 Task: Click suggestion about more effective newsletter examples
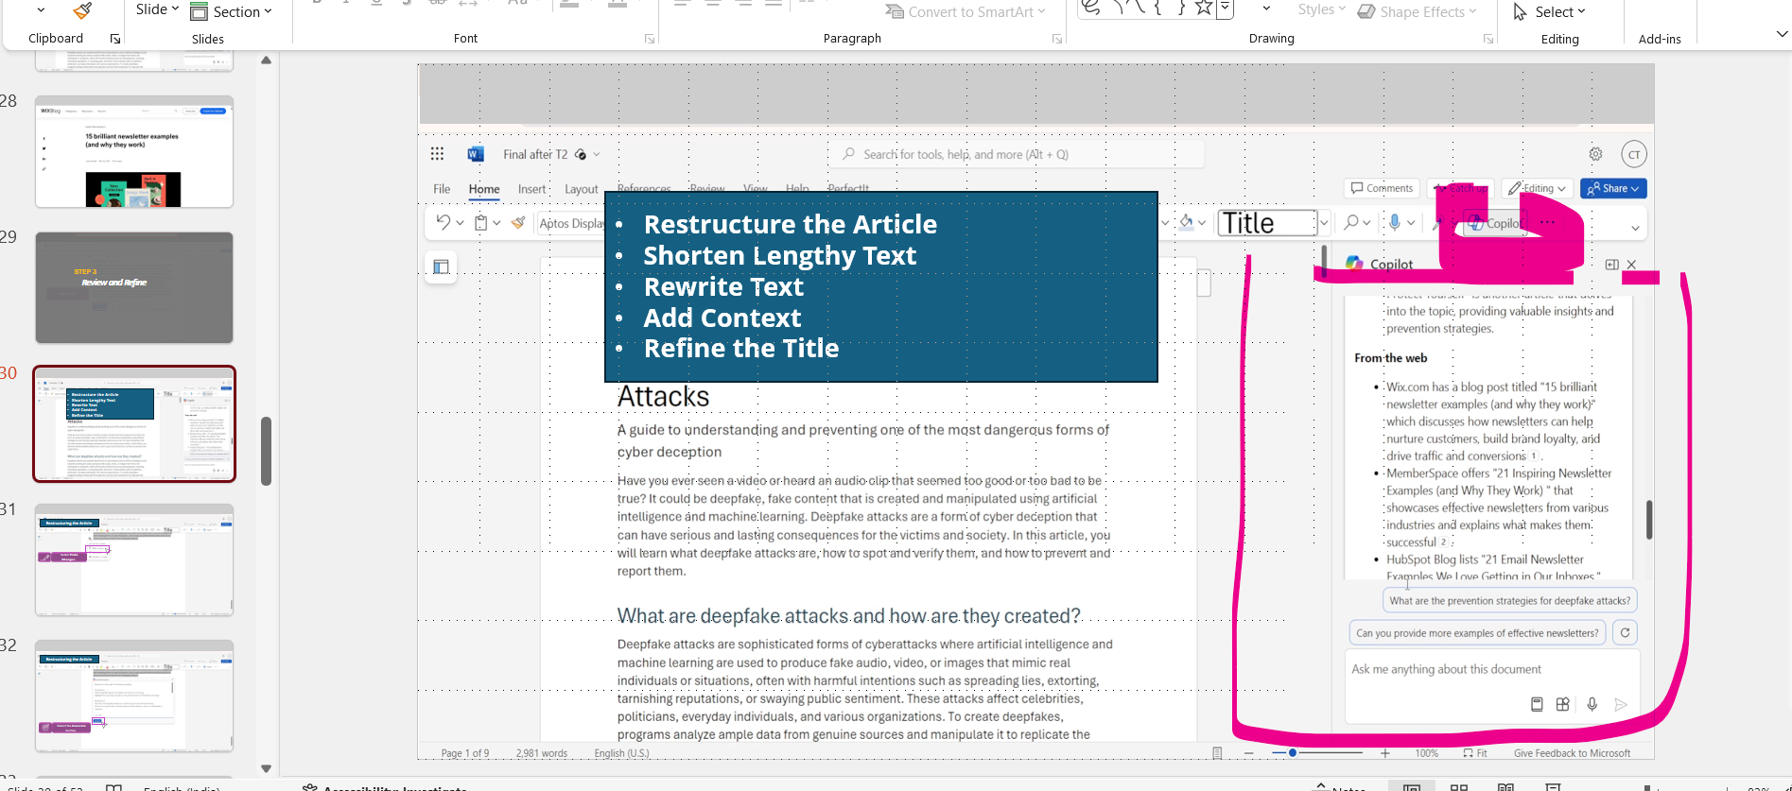[x=1477, y=633]
